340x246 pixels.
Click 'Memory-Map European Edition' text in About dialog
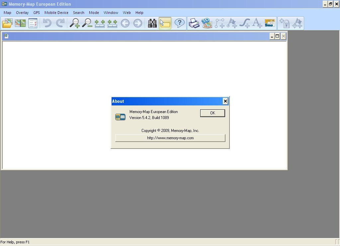pyautogui.click(x=153, y=112)
